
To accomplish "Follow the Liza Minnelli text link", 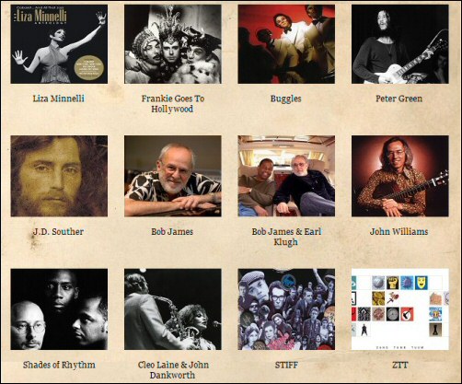I will 59,99.
